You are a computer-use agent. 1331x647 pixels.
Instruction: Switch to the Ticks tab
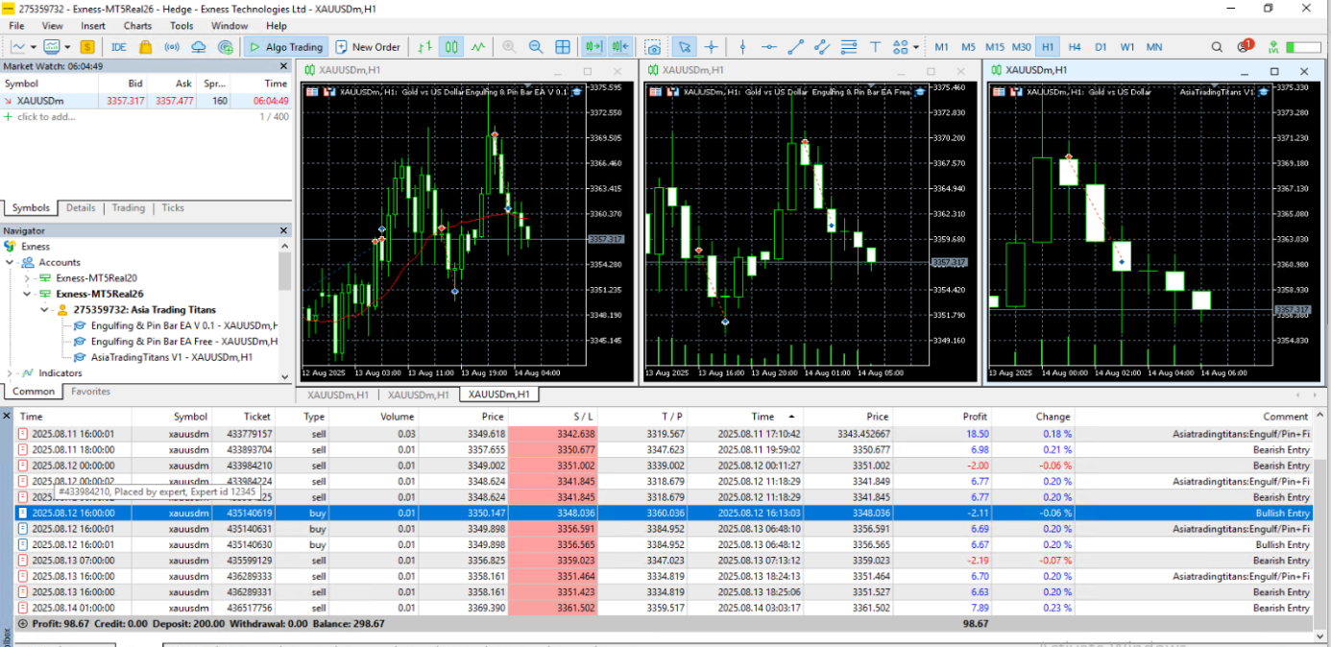pyautogui.click(x=173, y=207)
